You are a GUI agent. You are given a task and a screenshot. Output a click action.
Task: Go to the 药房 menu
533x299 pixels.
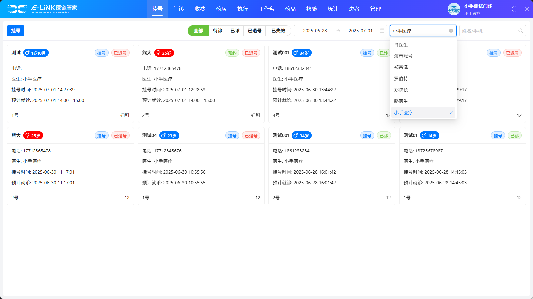tap(221, 9)
